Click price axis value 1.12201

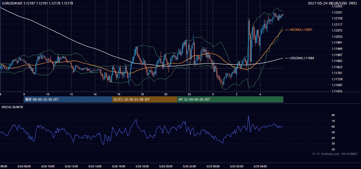pos(337,12)
